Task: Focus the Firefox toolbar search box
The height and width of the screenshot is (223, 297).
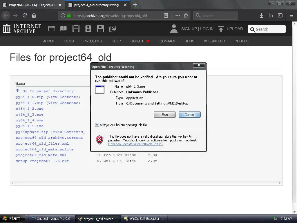Action: 215,16
